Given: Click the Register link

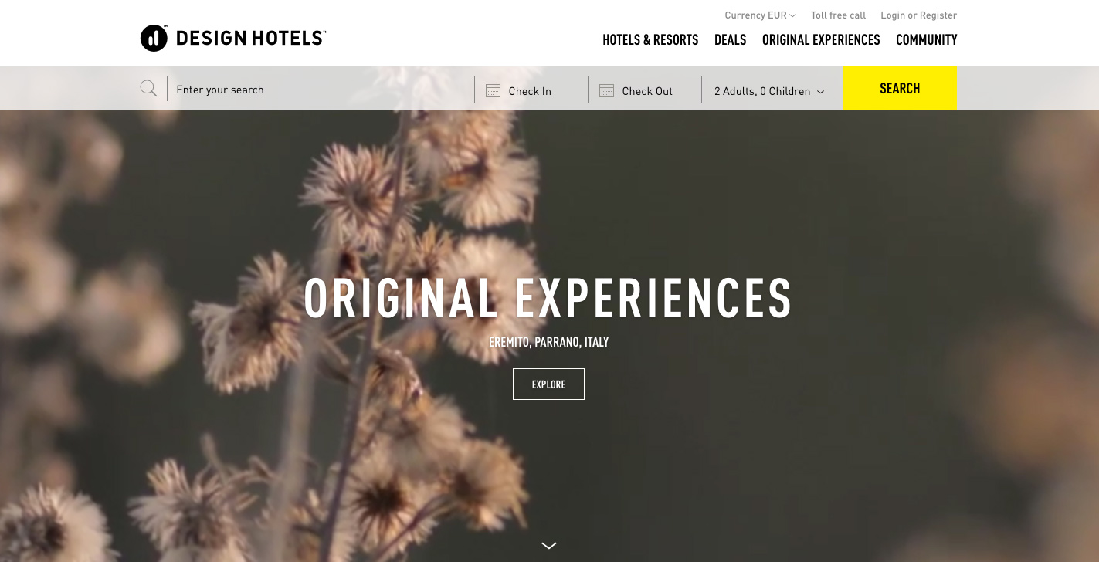Looking at the screenshot, I should click(938, 15).
